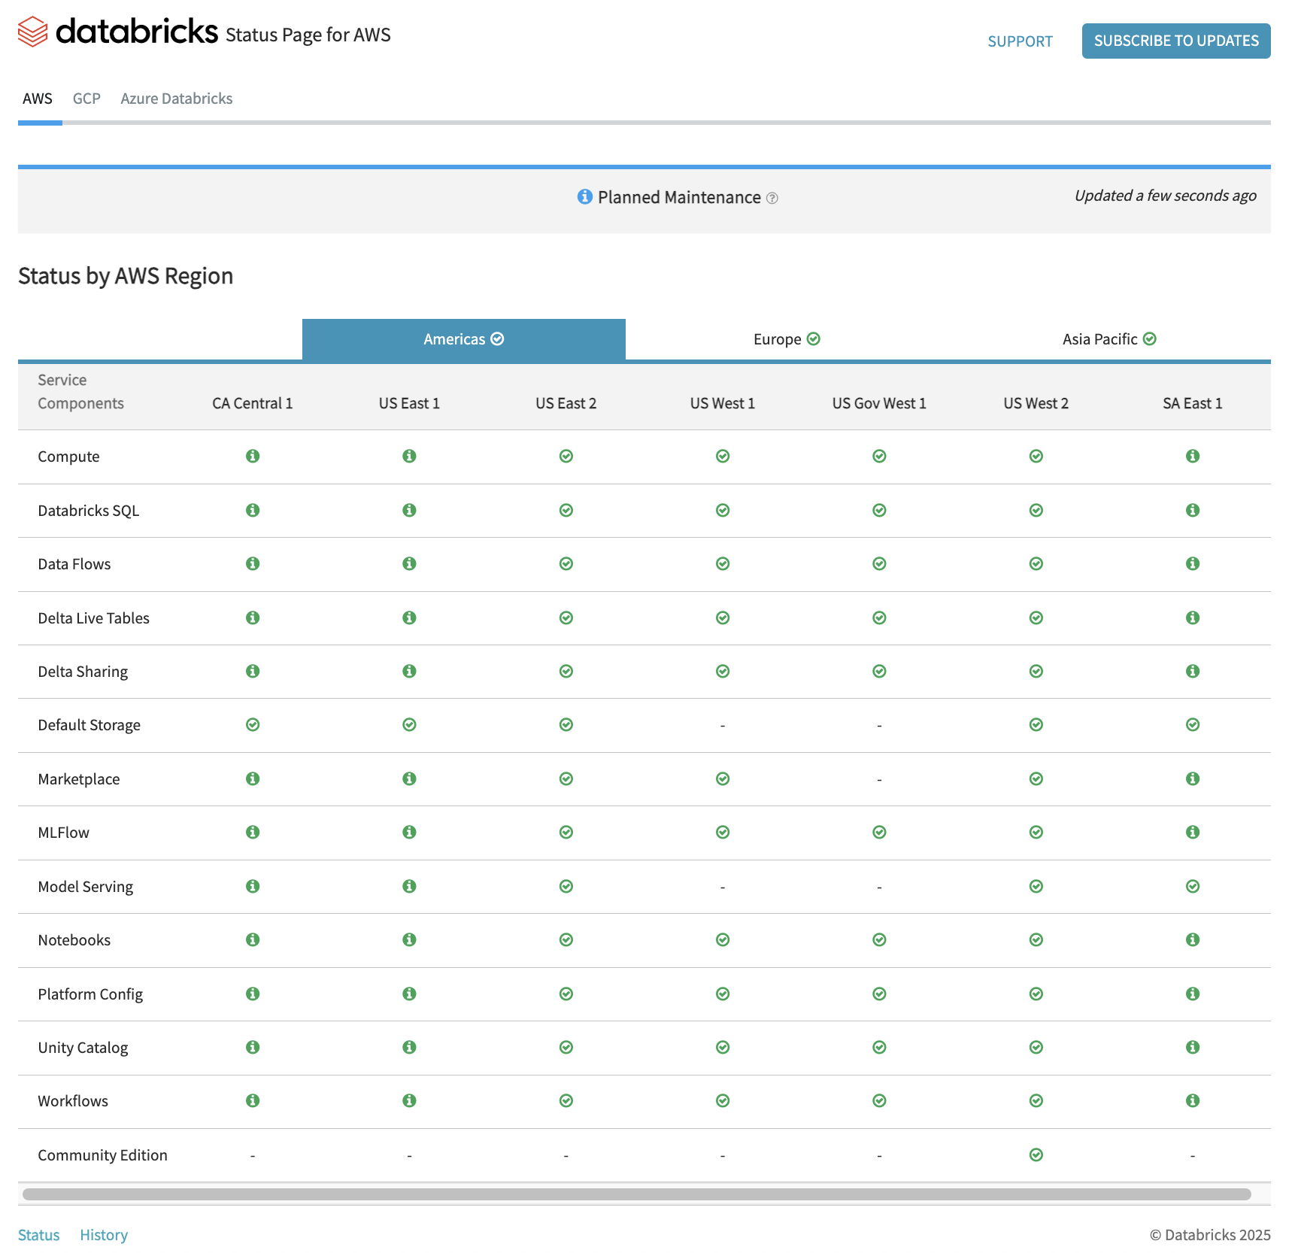This screenshot has width=1295, height=1253.
Task: Click the US West 2 column header
Action: coord(1036,403)
